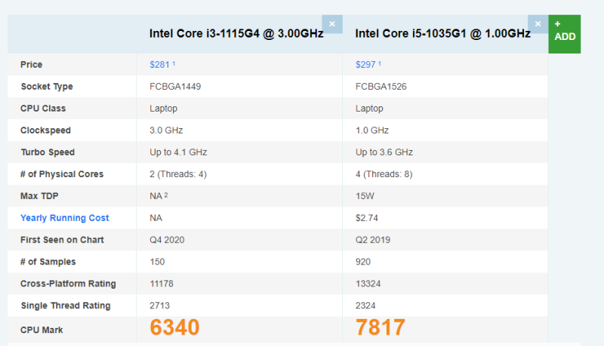Remove the Intel Core i5-1035G1 column
This screenshot has width=604, height=346.
[538, 23]
